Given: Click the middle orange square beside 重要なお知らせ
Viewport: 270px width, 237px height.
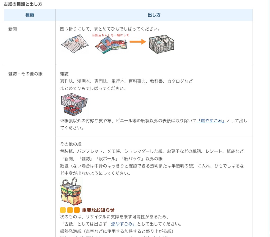Looking at the screenshot, I should point(70,210).
